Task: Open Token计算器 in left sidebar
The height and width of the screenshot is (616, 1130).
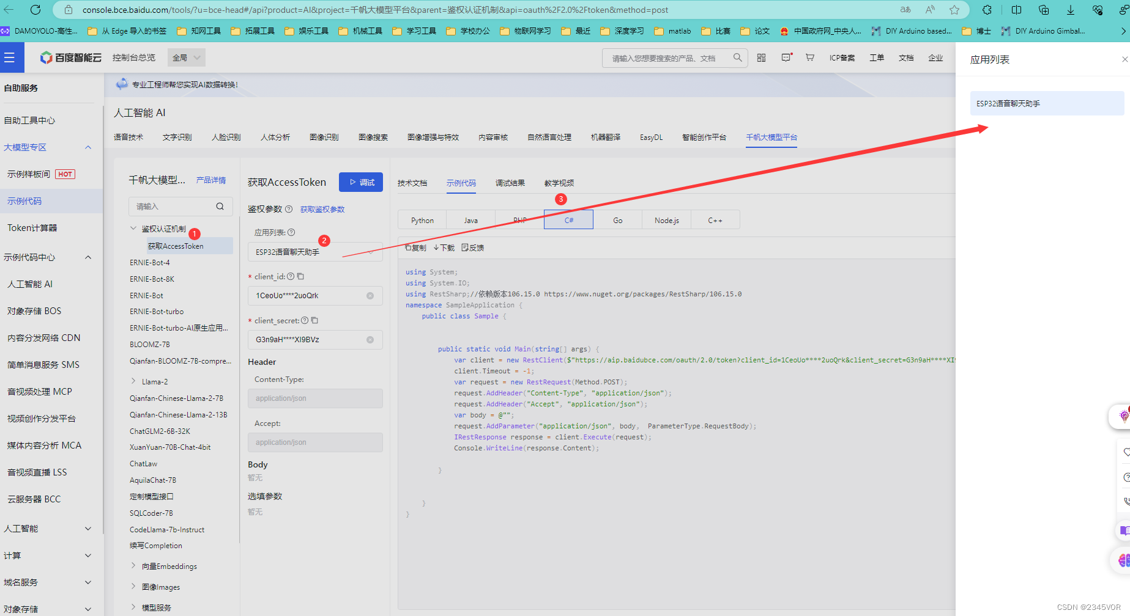Action: (32, 228)
